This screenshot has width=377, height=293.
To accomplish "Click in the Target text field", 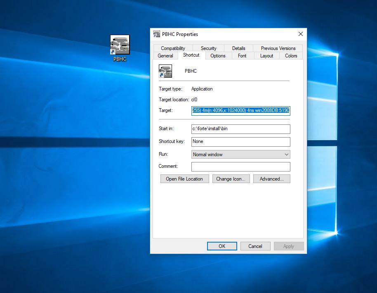I will (x=240, y=111).
